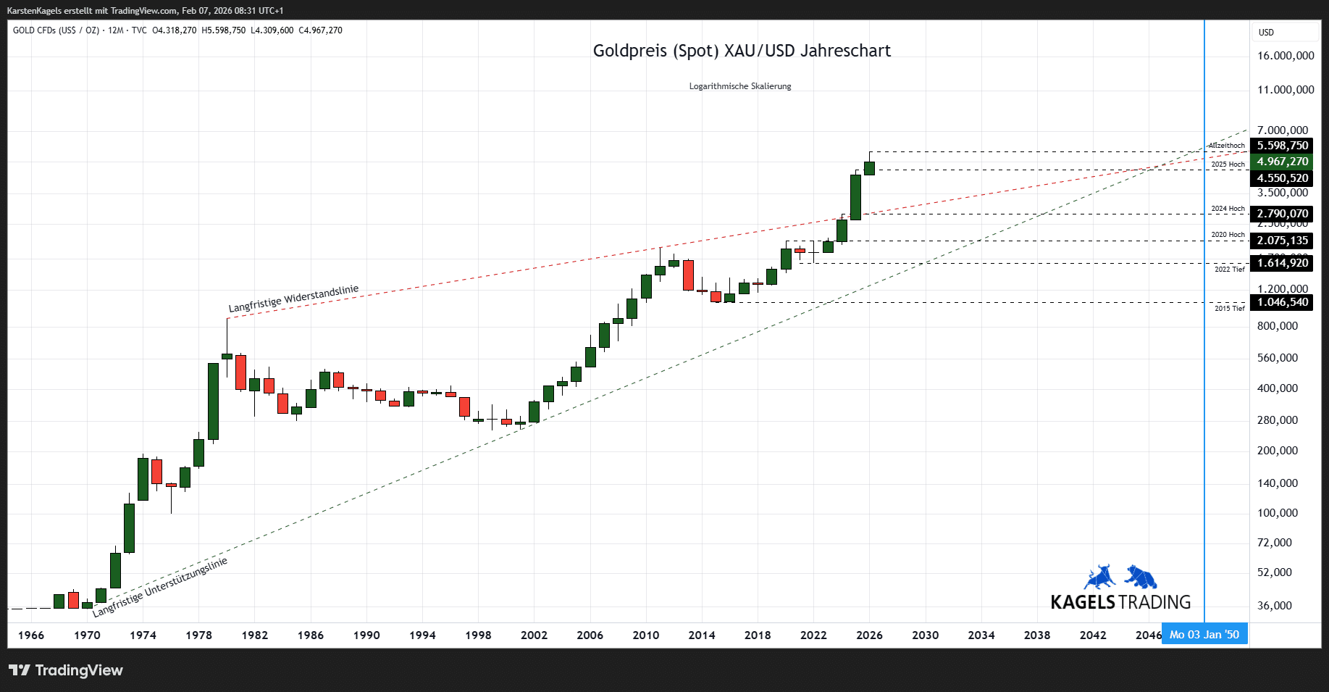This screenshot has width=1329, height=692.
Task: Click the 2026 label on the time axis
Action: click(x=869, y=635)
